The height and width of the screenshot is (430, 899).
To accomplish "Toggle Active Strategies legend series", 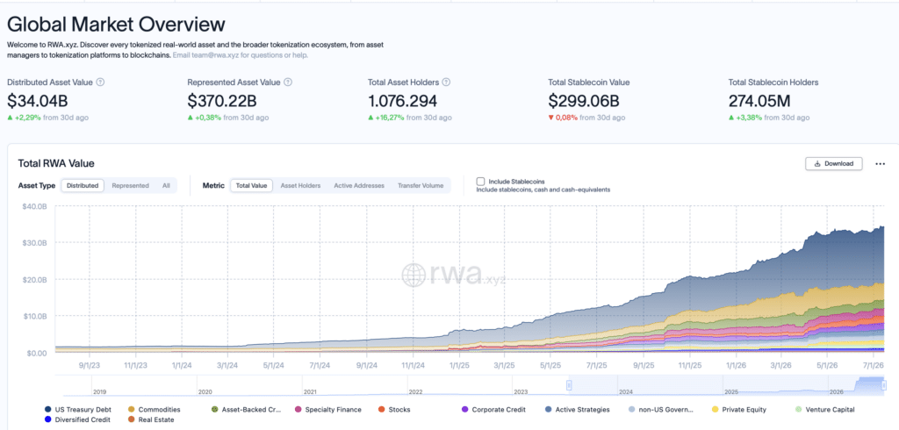I will click(x=577, y=409).
